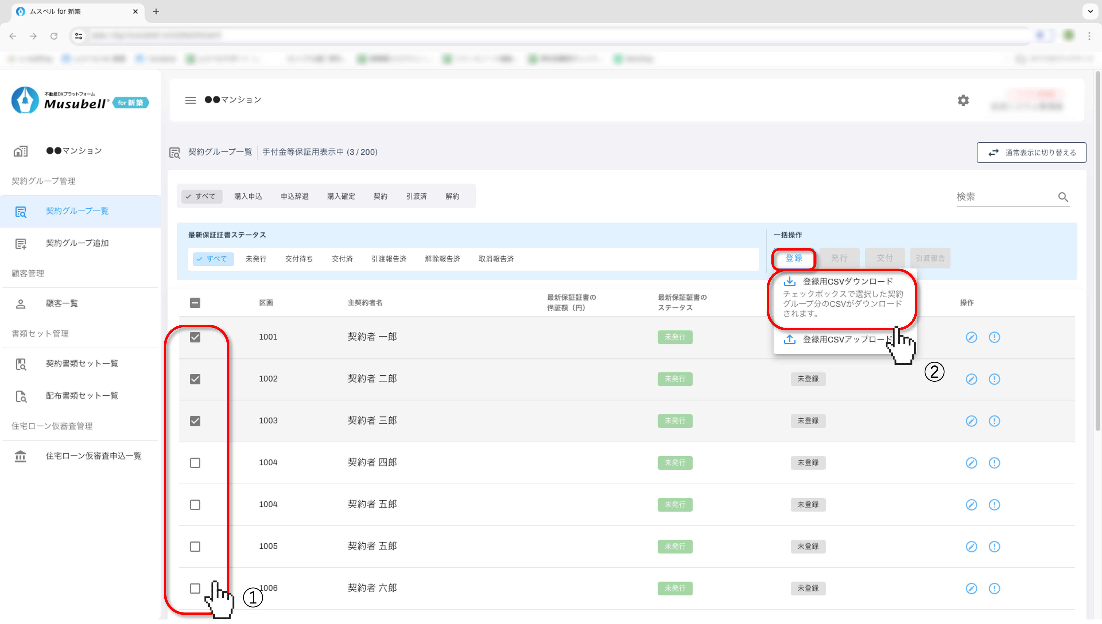Filter by 購入申込 tab
The image size is (1102, 624).
[248, 196]
